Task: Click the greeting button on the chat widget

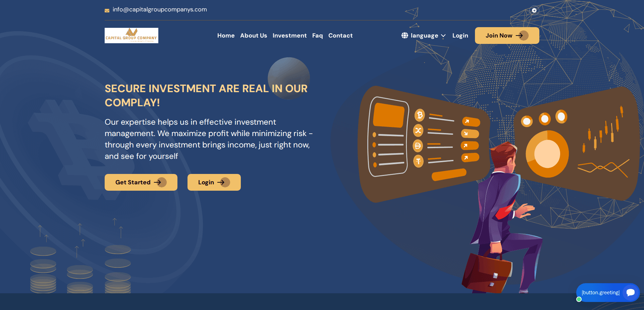Action: tap(601, 292)
